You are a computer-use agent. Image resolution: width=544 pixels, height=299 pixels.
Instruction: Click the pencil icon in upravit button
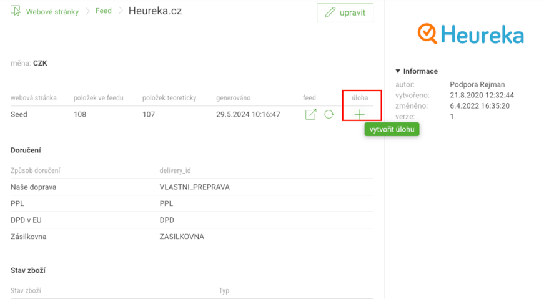[x=330, y=13]
